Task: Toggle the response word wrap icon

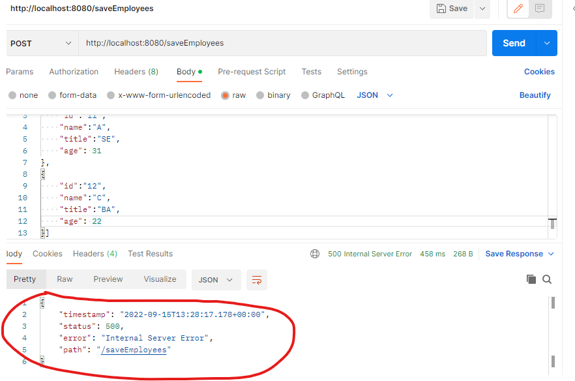Action: [x=257, y=280]
